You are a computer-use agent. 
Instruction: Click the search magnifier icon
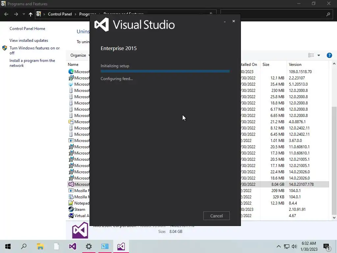[x=328, y=14]
